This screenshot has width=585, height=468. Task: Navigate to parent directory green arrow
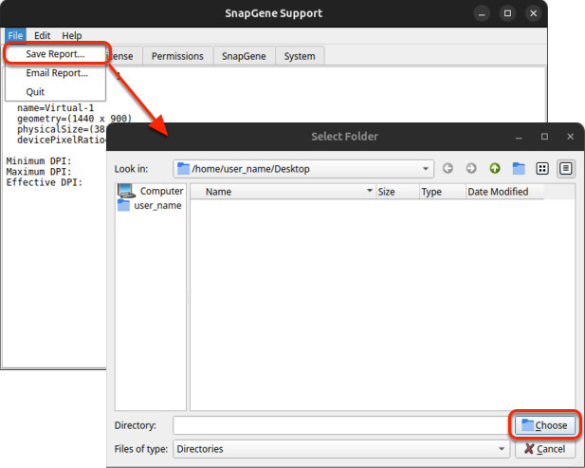point(495,168)
